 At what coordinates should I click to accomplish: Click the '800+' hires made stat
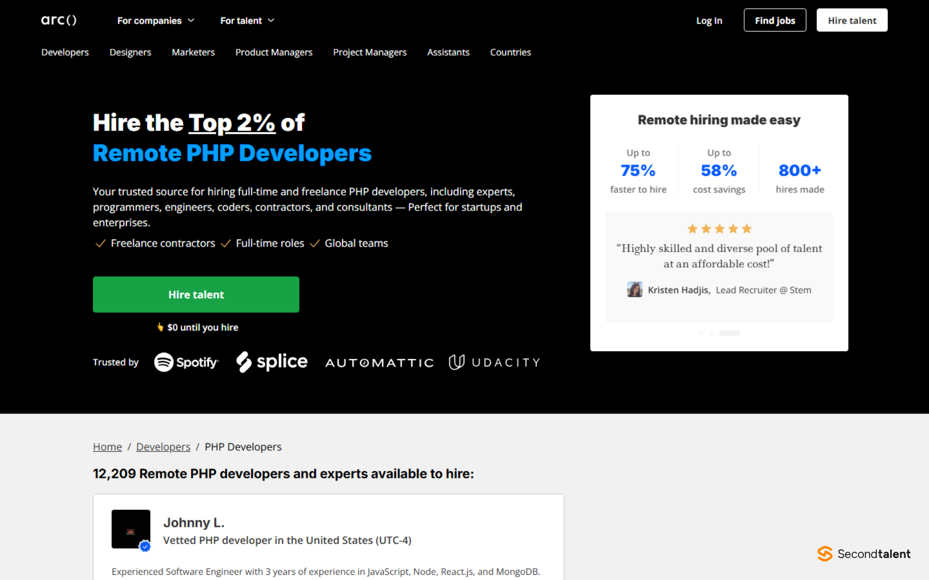click(x=800, y=178)
